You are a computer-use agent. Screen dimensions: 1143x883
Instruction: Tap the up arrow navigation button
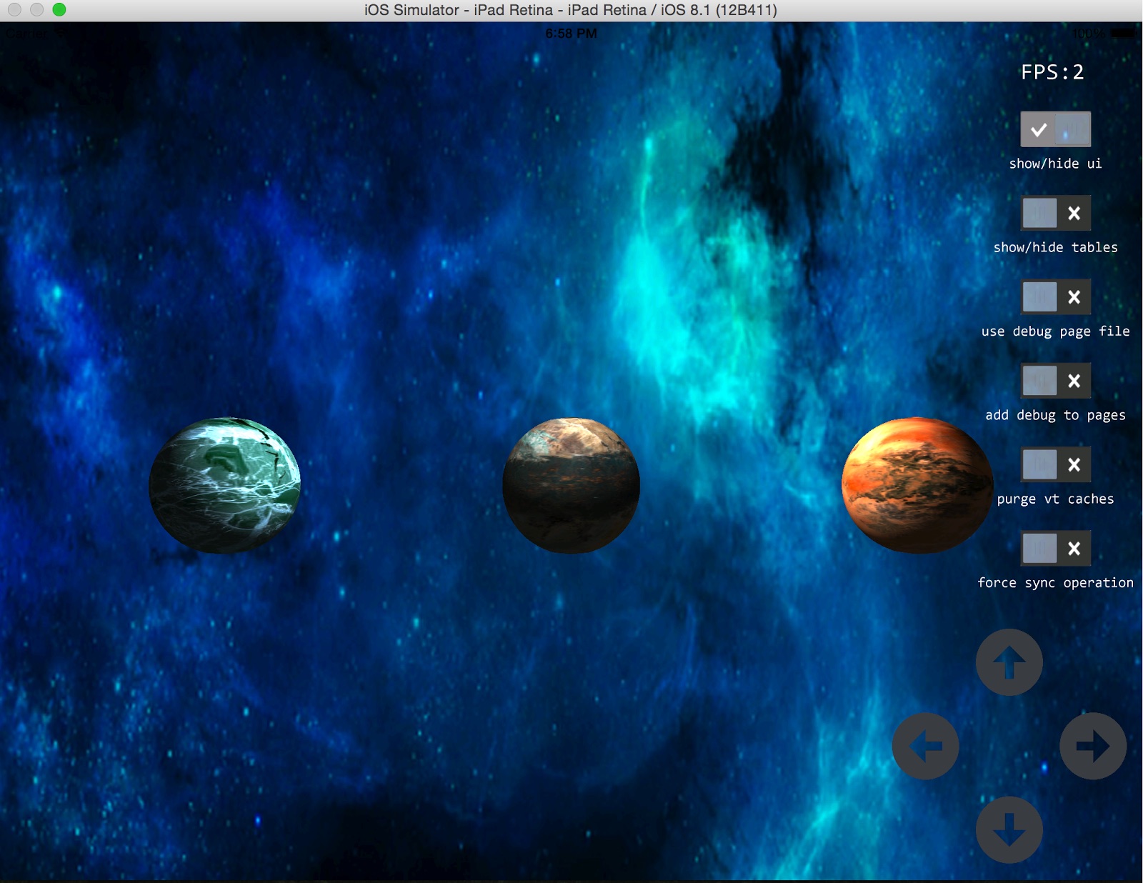[1009, 662]
